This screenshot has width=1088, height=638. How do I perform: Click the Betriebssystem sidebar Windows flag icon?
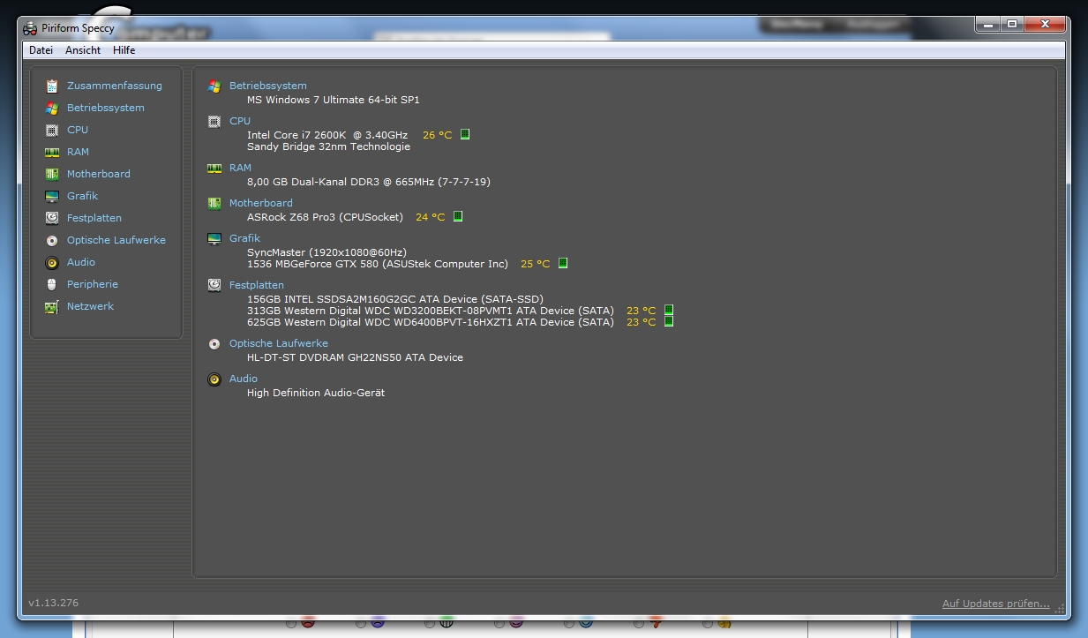[x=51, y=108]
